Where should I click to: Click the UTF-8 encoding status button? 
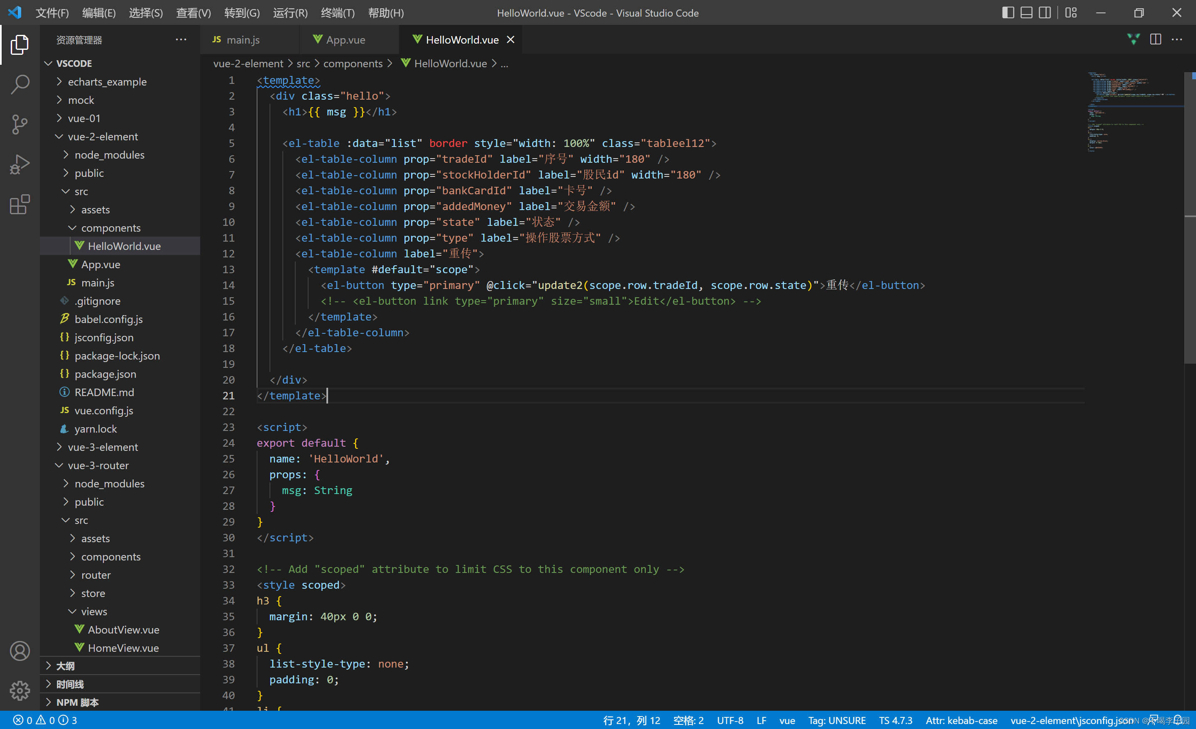730,720
